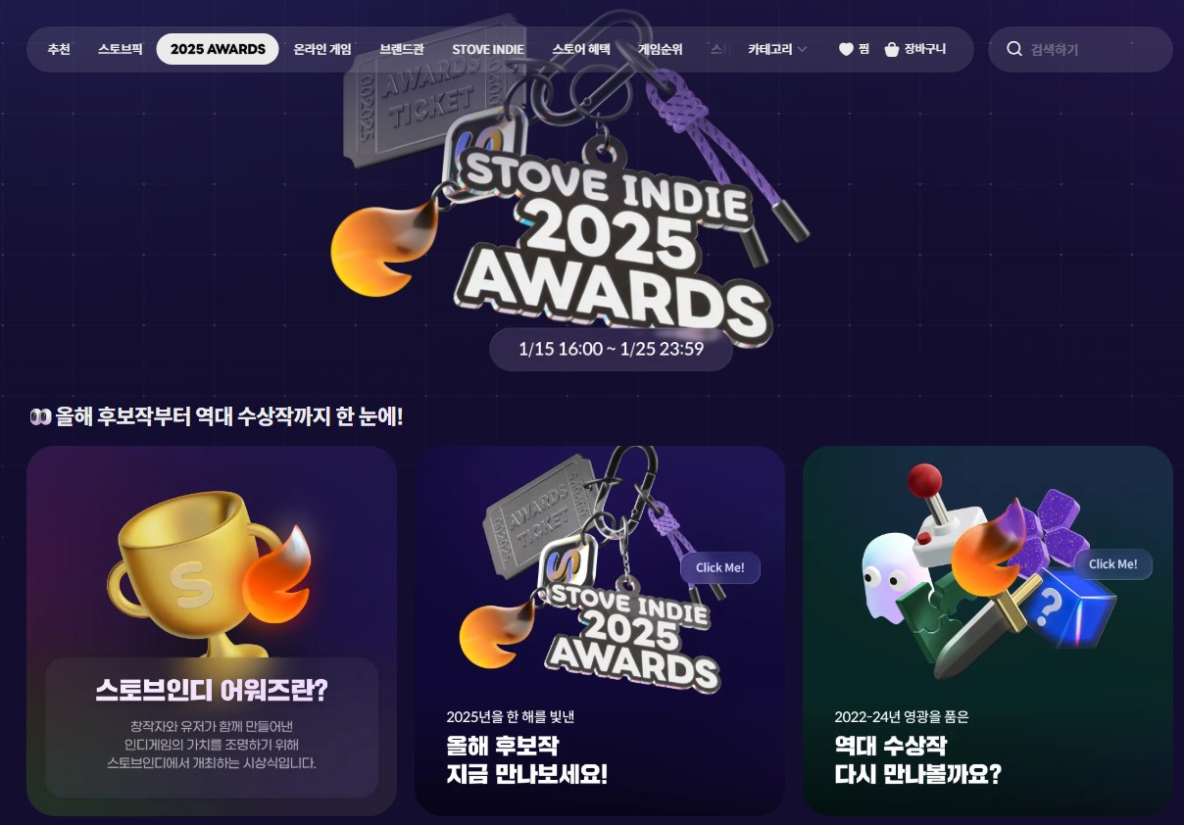
Task: Open the shopping cart icon
Action: tap(892, 49)
